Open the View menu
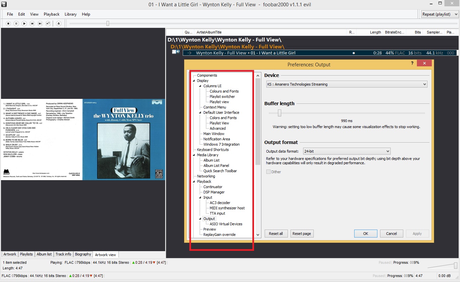The image size is (460, 282). (x=34, y=14)
